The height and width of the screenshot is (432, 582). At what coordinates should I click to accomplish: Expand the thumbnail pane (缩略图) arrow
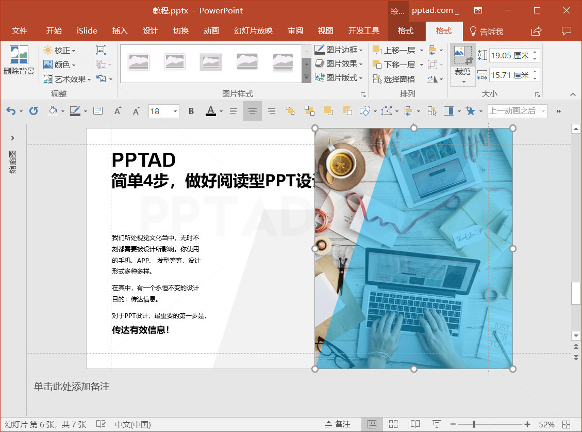12,138
